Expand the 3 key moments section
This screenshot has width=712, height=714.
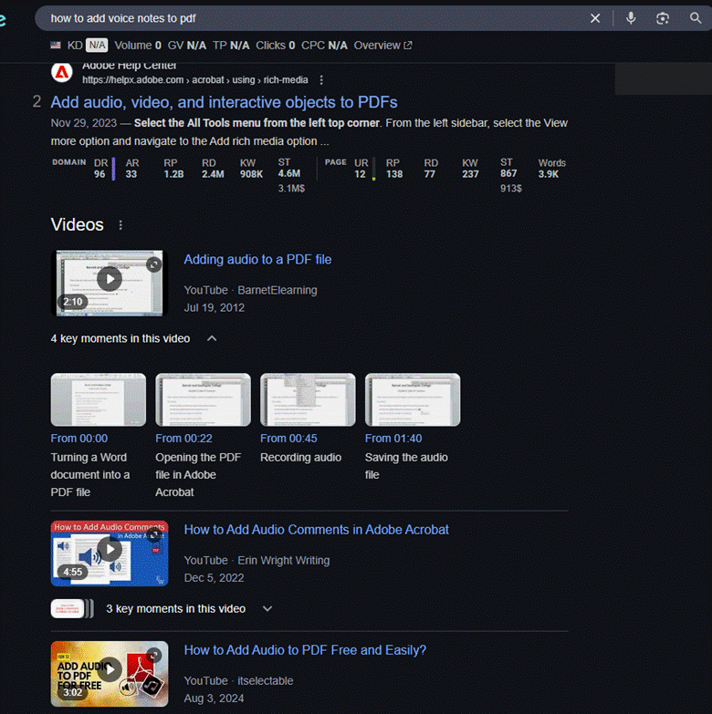click(x=267, y=609)
